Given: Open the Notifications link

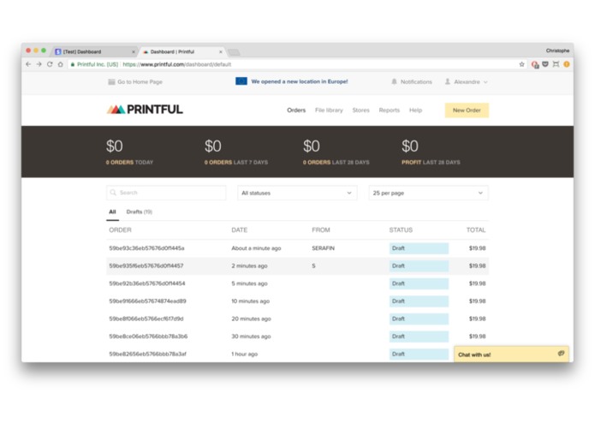Looking at the screenshot, I should (x=416, y=82).
